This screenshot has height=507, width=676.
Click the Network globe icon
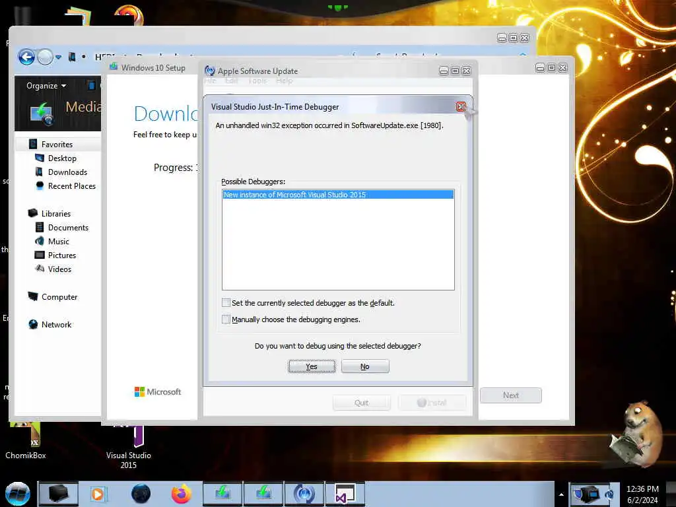pyautogui.click(x=33, y=324)
